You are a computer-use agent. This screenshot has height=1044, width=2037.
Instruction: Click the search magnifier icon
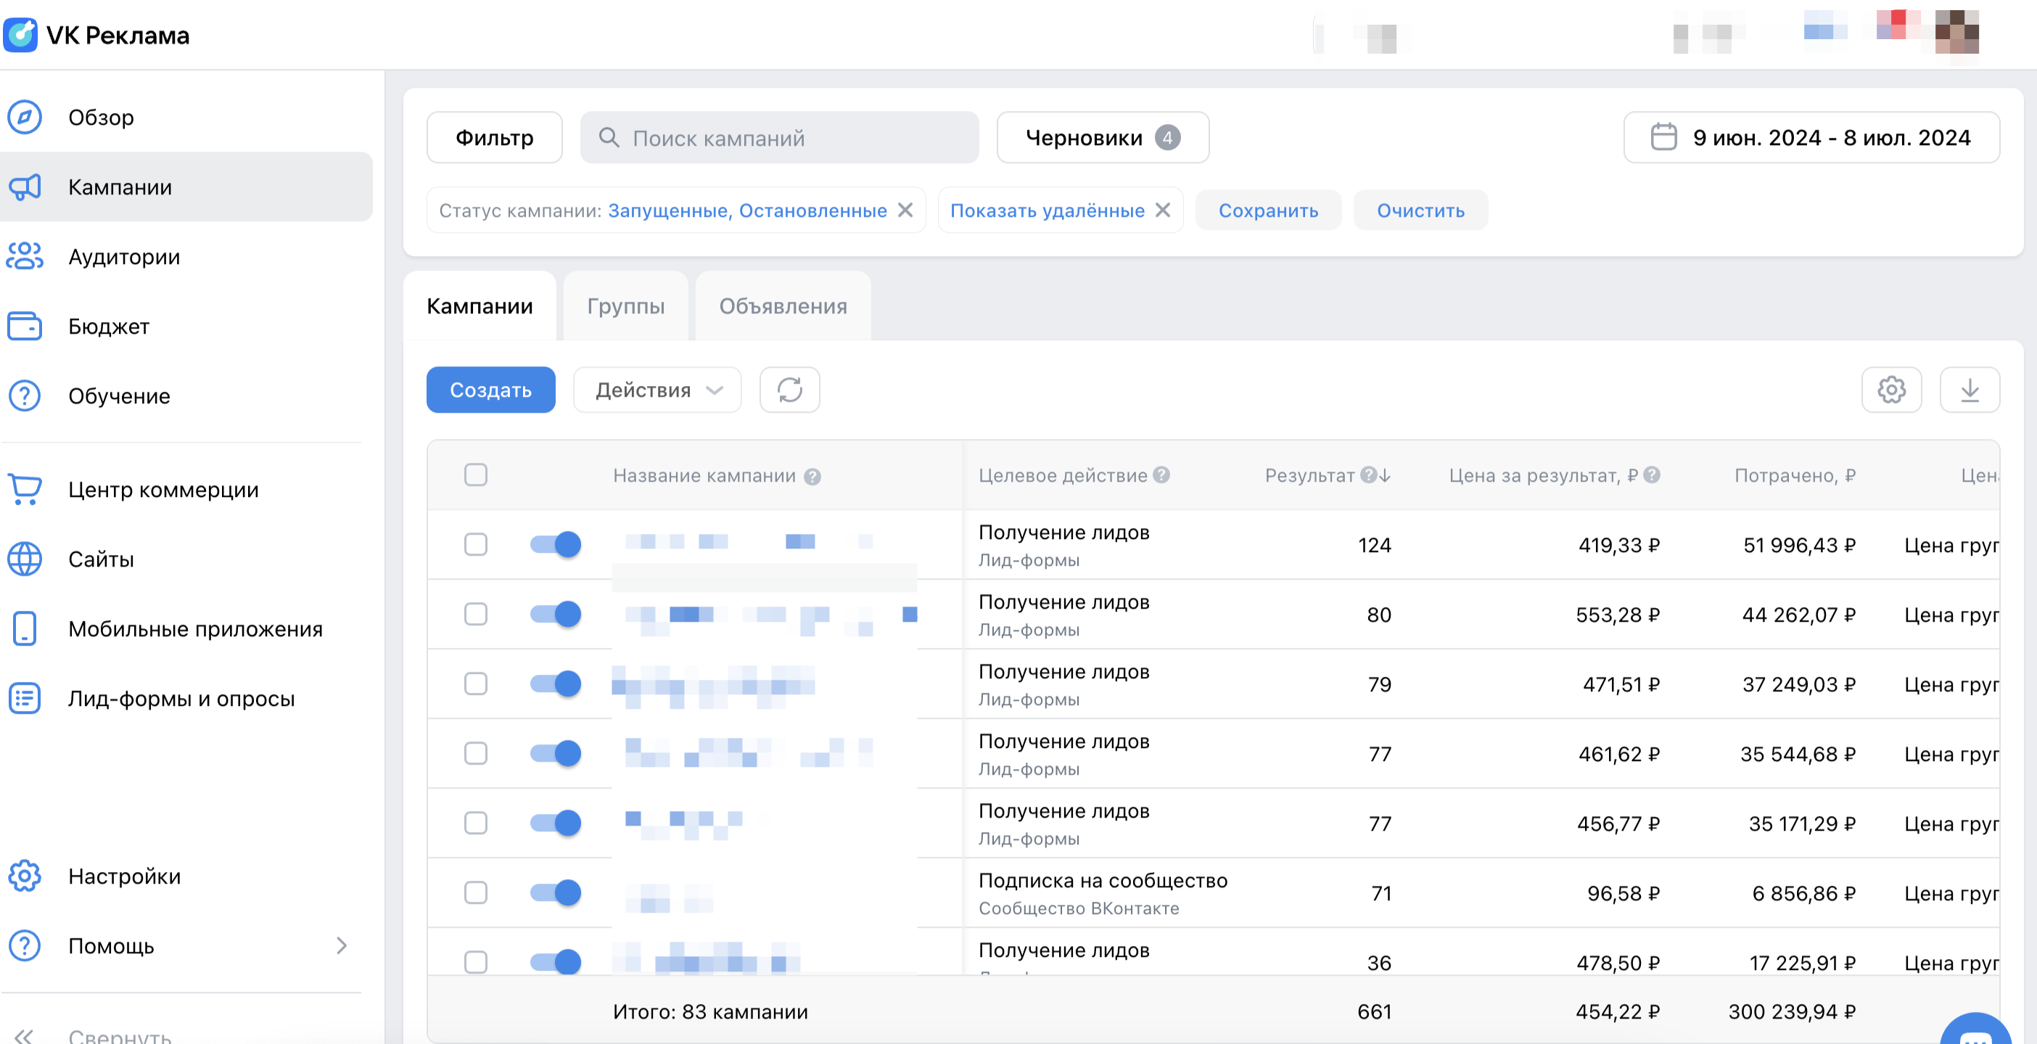click(608, 138)
